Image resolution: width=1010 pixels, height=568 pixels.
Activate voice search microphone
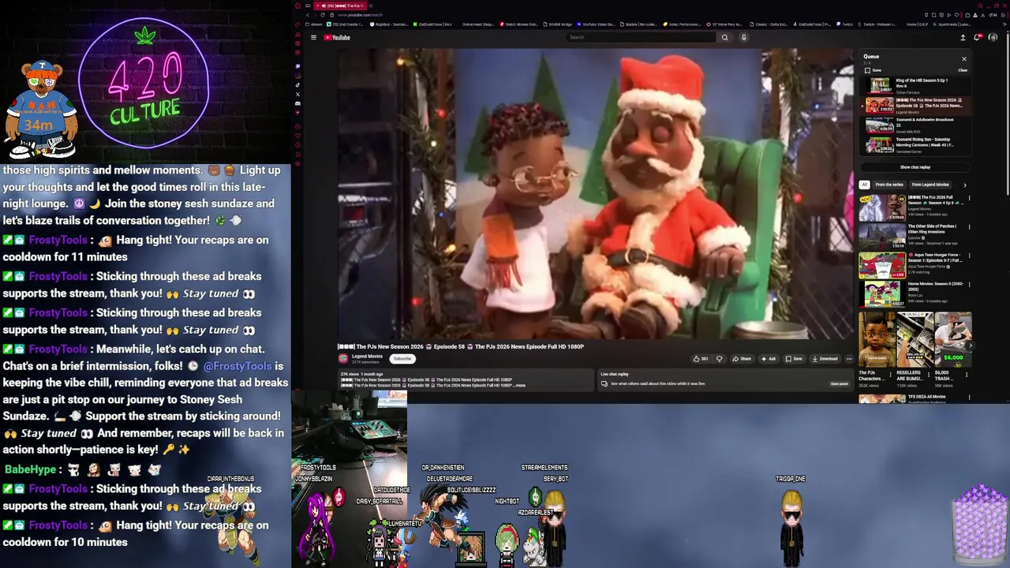coord(743,37)
